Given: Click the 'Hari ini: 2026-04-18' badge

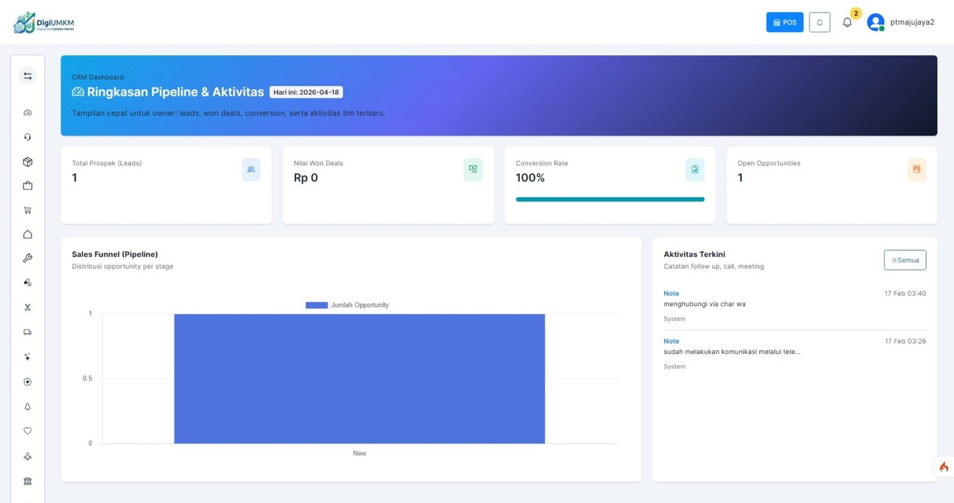Looking at the screenshot, I should [x=306, y=92].
